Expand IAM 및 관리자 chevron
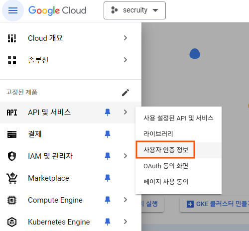249x231 pixels. [x=125, y=156]
